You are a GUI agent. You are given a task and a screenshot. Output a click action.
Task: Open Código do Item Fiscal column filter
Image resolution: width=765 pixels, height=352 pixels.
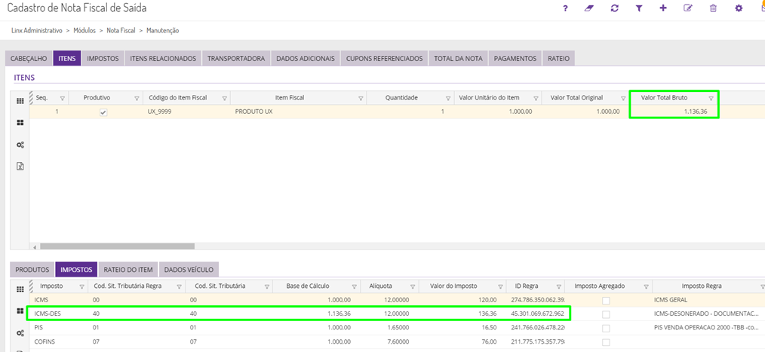click(224, 99)
